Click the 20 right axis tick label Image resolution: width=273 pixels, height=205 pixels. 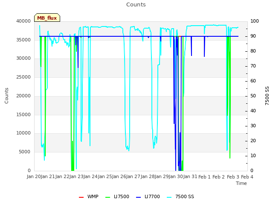253,141
